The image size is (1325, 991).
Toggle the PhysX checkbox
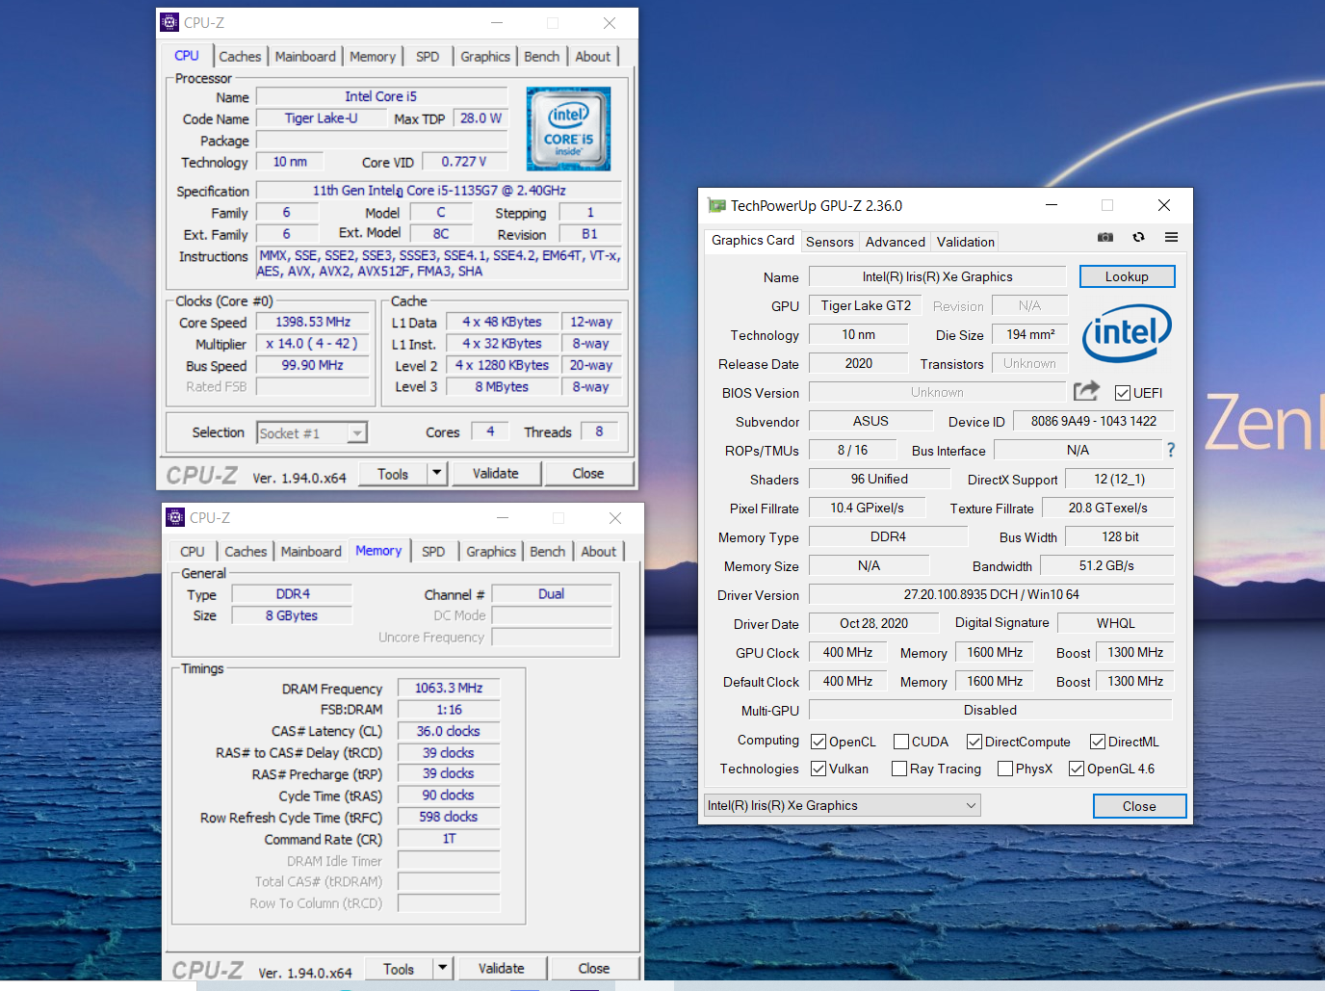point(1005,769)
